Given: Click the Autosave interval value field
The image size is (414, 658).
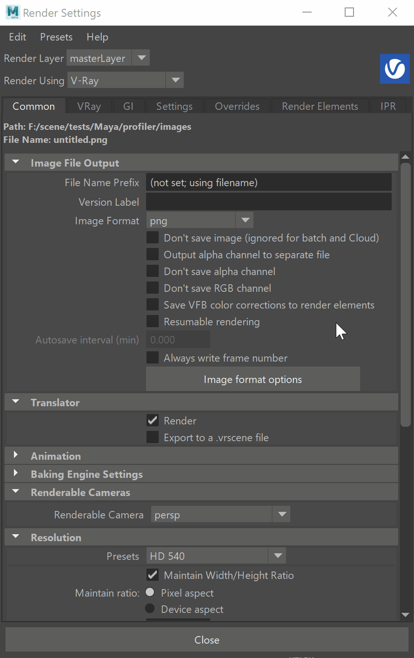Looking at the screenshot, I should (x=178, y=340).
